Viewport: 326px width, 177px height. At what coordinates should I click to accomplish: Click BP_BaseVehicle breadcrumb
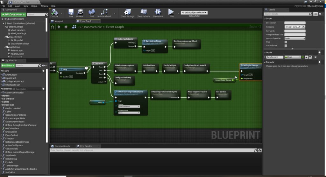90,27
